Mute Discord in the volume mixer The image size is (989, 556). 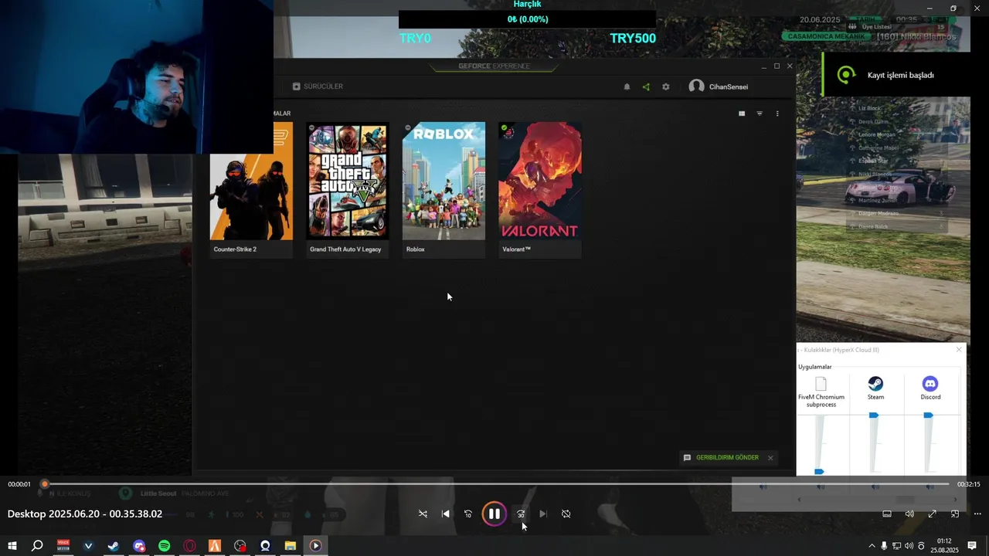(930, 486)
